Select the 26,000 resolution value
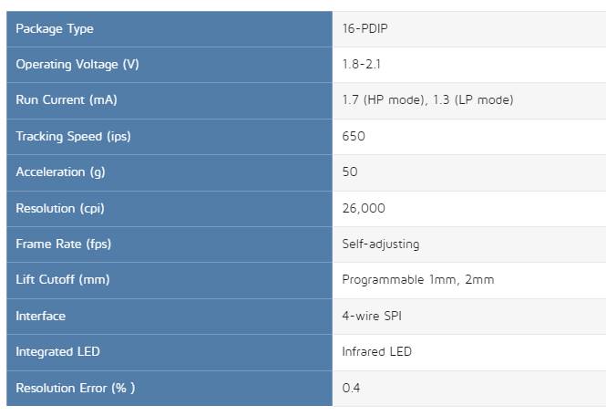Viewport: 606px width, 416px height. (364, 208)
